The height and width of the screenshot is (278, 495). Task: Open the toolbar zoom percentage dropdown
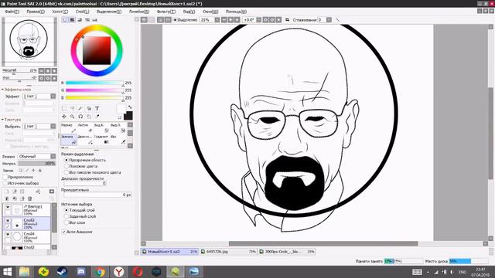217,20
